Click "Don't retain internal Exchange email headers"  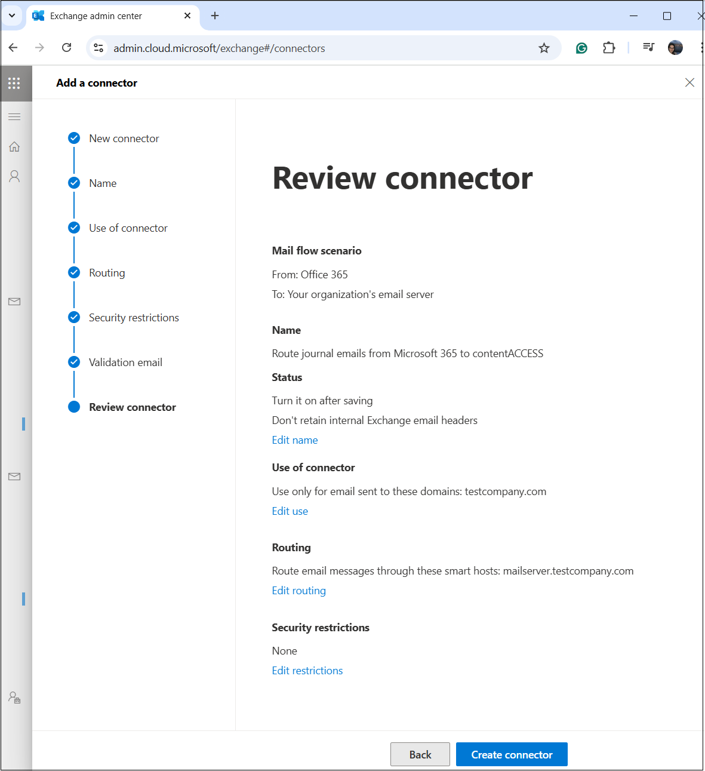[x=375, y=420]
